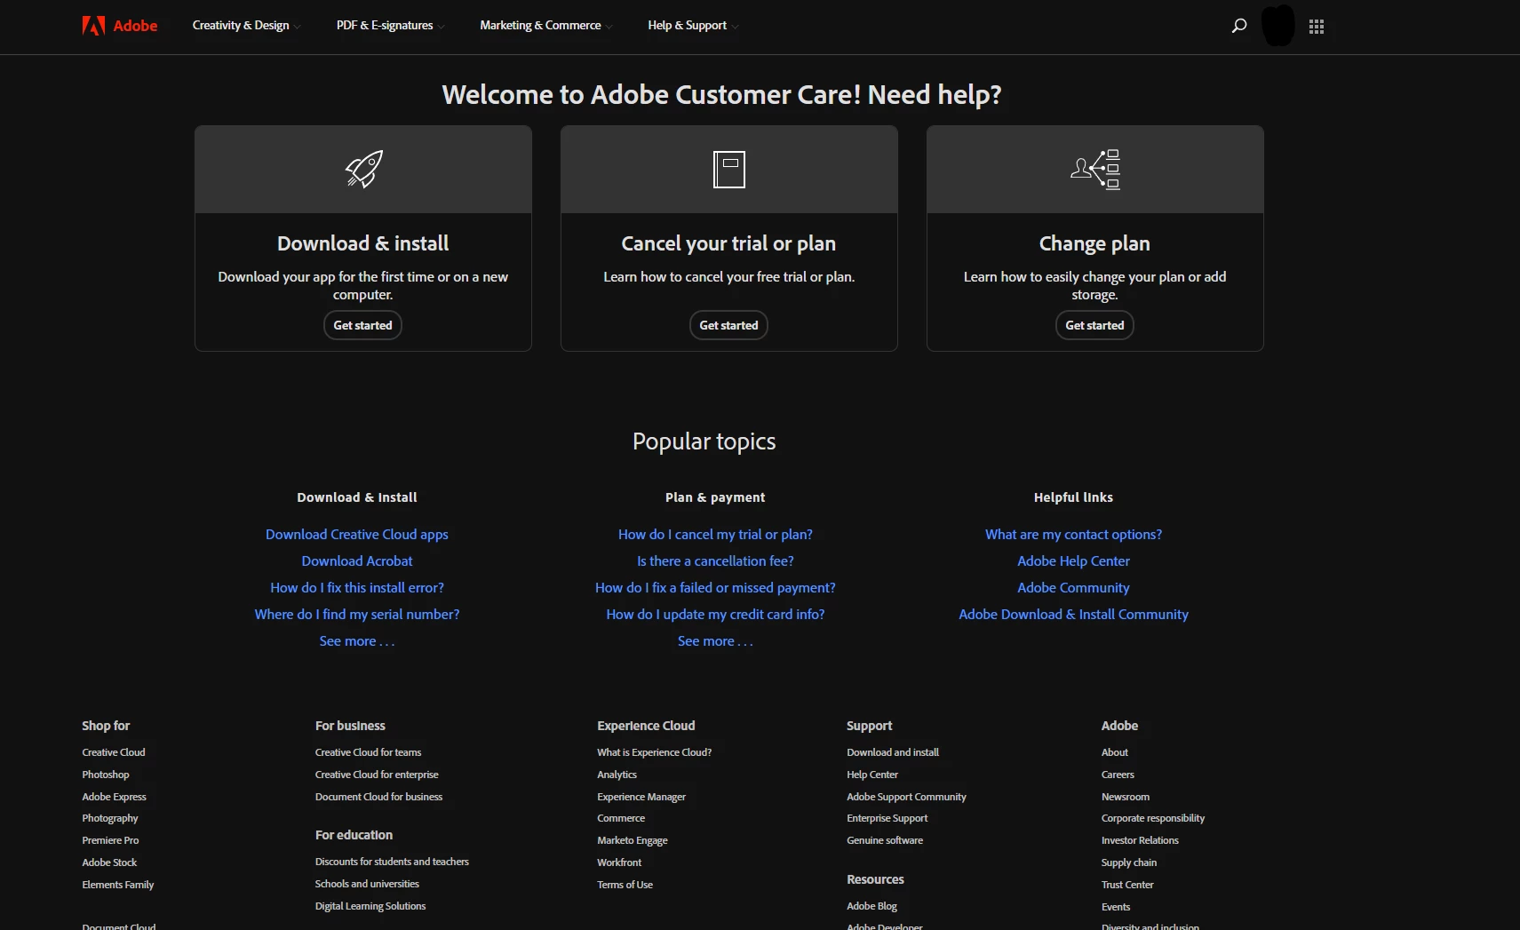Open How do I fix this install error
This screenshot has width=1520, height=930.
(x=357, y=587)
